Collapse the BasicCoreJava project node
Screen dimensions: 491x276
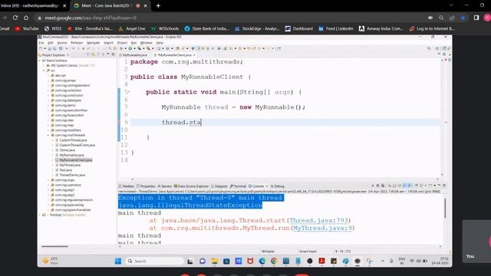click(40, 61)
